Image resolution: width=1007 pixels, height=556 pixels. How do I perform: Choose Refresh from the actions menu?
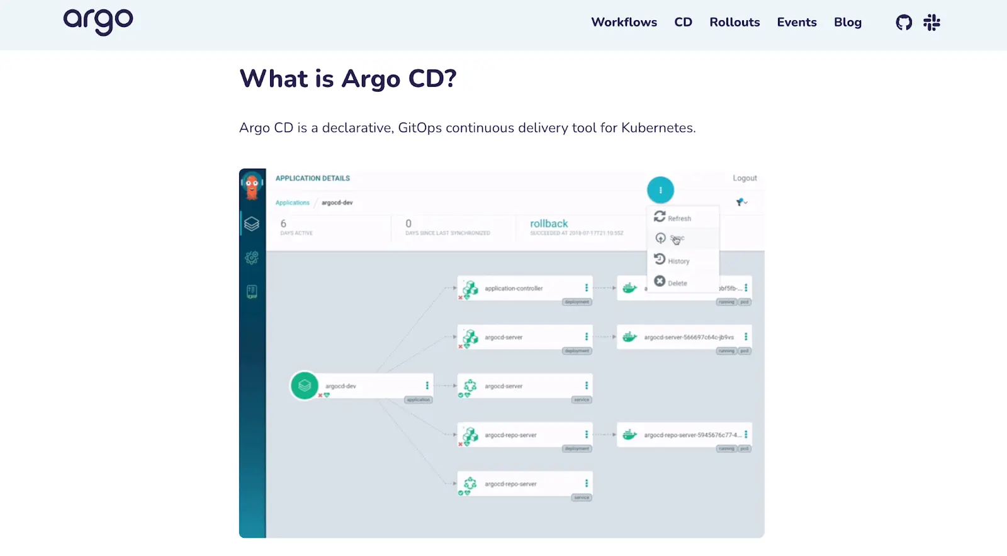point(683,218)
